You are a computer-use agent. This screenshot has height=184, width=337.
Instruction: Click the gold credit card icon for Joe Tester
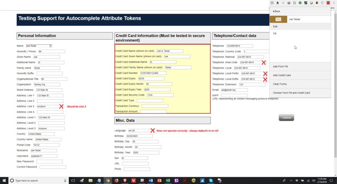point(278,19)
